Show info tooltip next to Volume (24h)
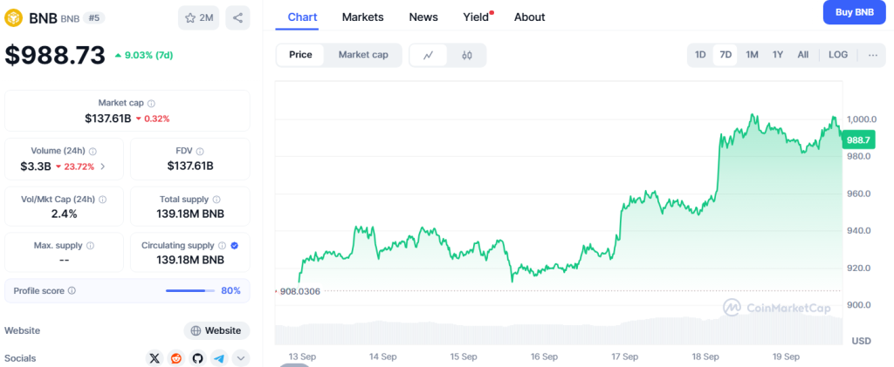 [x=93, y=152]
